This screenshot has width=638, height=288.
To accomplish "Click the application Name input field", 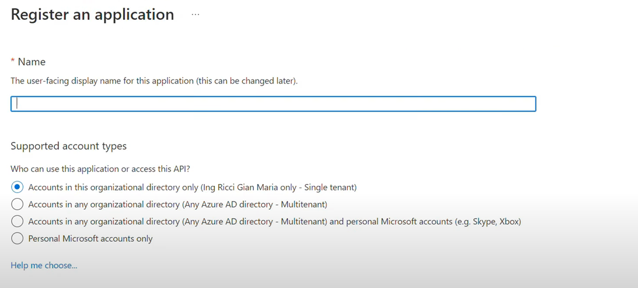I will [x=273, y=104].
